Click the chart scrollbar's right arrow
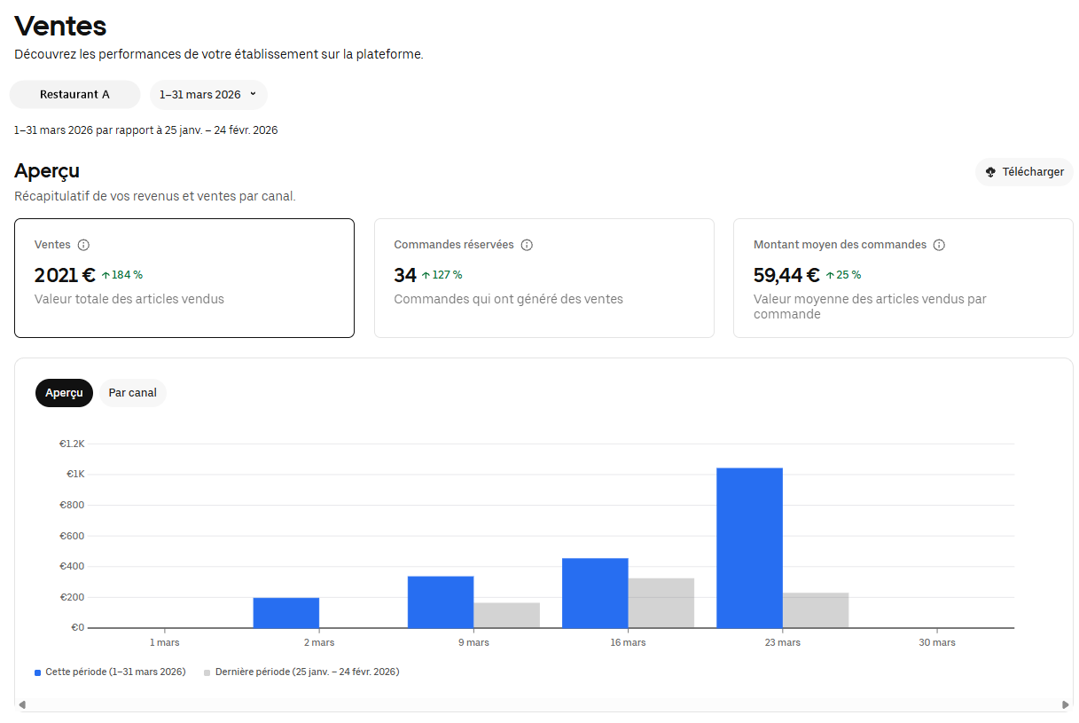The height and width of the screenshot is (723, 1079). point(1066,705)
